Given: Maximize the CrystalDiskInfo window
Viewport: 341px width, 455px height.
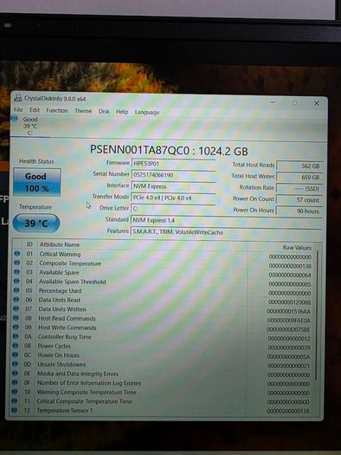Looking at the screenshot, I should [x=294, y=103].
